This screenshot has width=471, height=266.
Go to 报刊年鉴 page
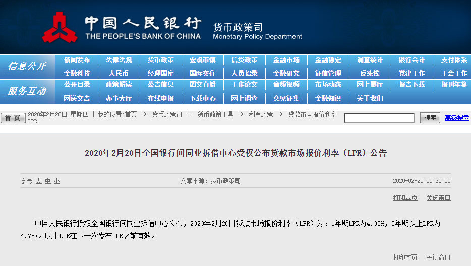(454, 85)
